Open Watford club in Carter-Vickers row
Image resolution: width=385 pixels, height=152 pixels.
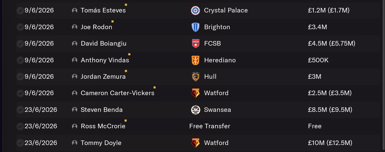point(216,93)
